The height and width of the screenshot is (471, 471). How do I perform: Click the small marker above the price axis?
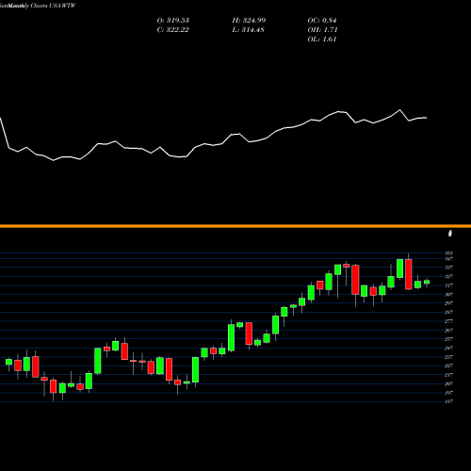click(450, 234)
